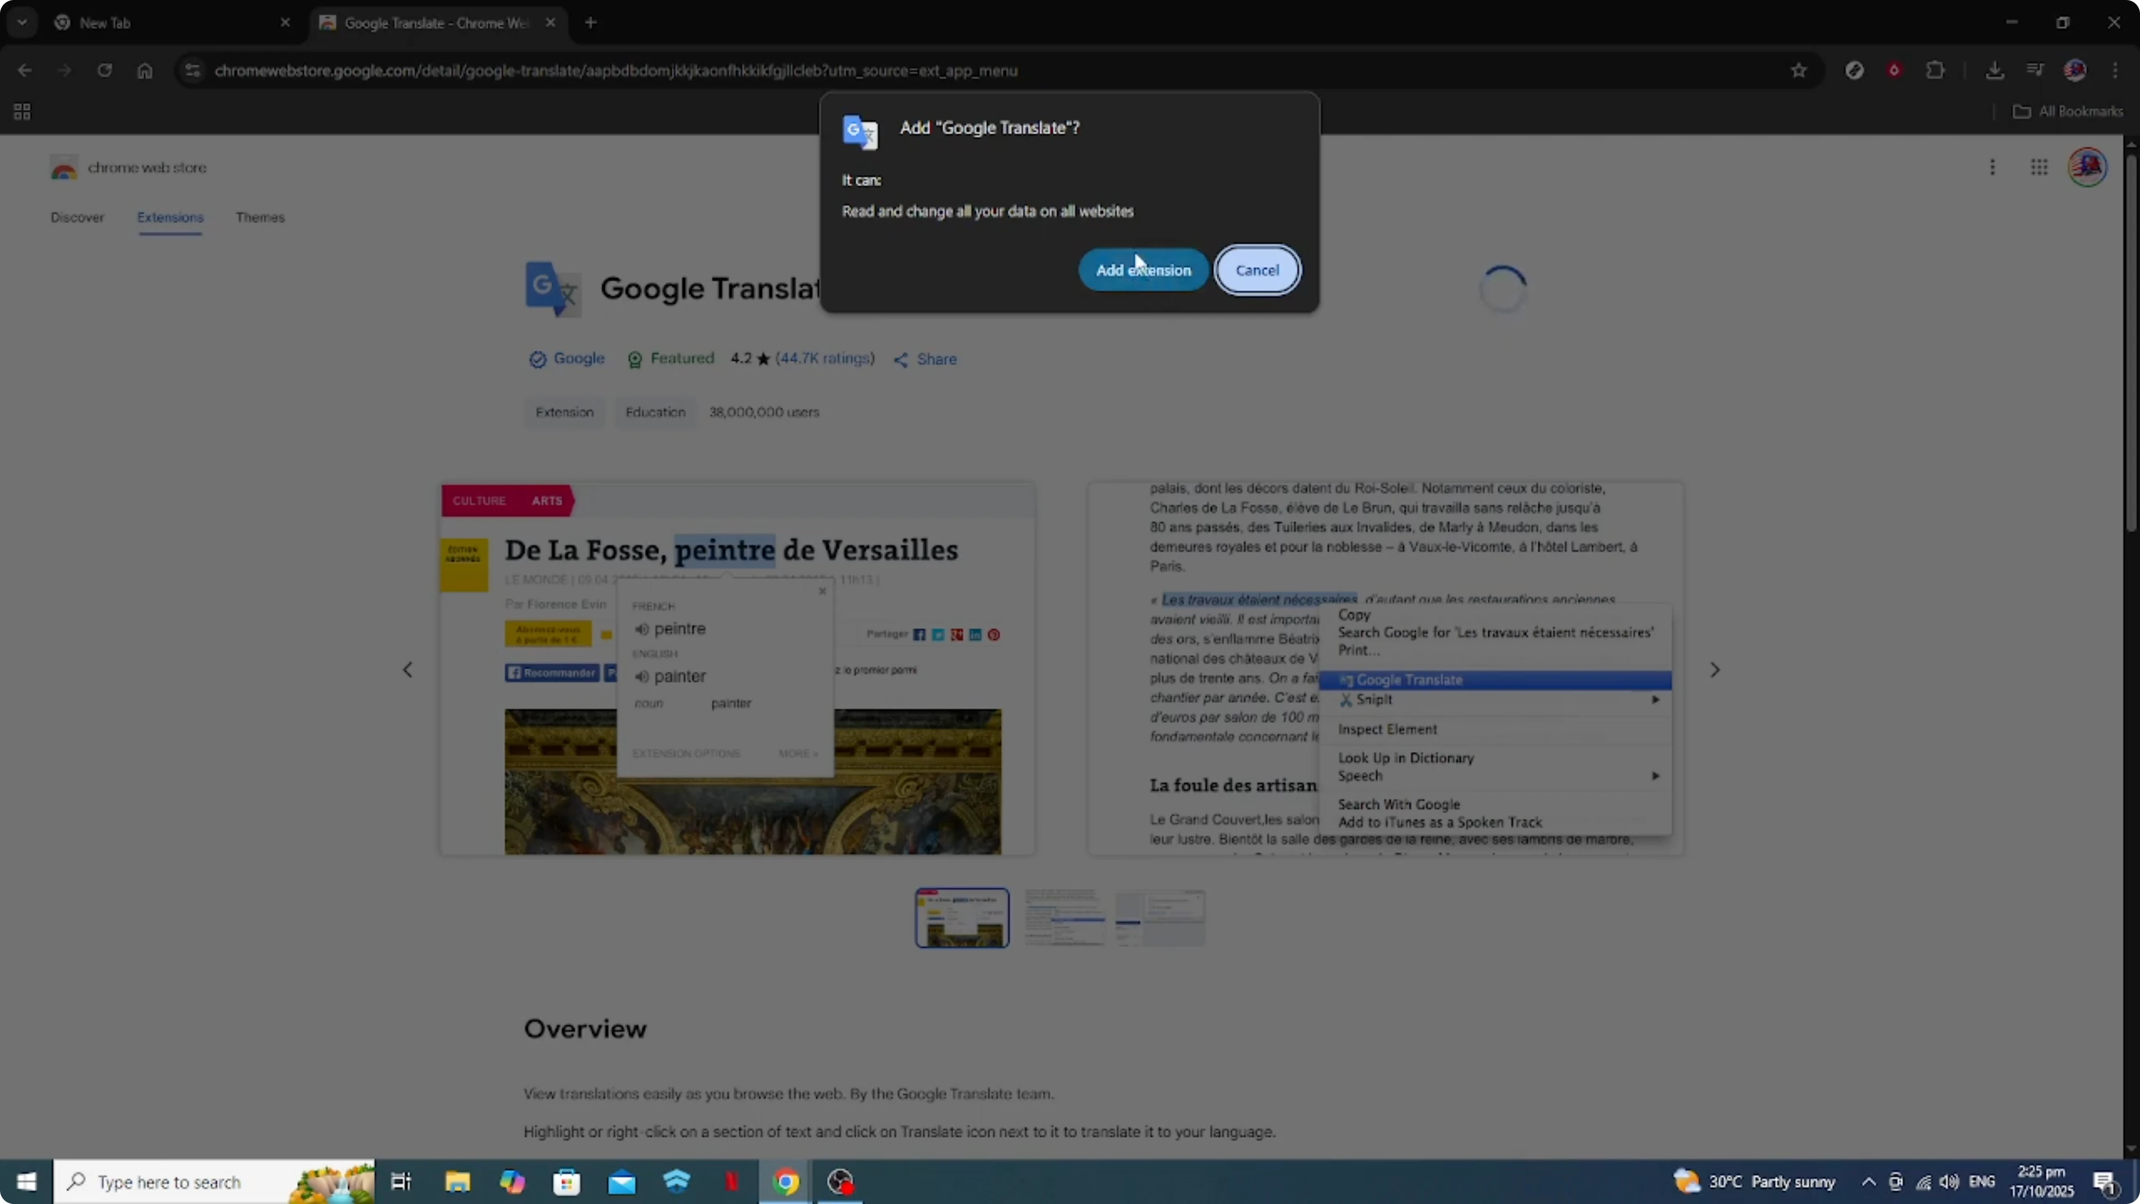Reload the current page
Screen dimensions: 2140x1204
[105, 70]
